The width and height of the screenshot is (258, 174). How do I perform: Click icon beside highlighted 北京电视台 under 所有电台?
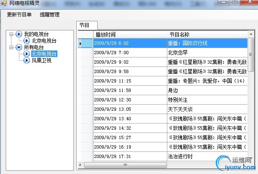27,54
